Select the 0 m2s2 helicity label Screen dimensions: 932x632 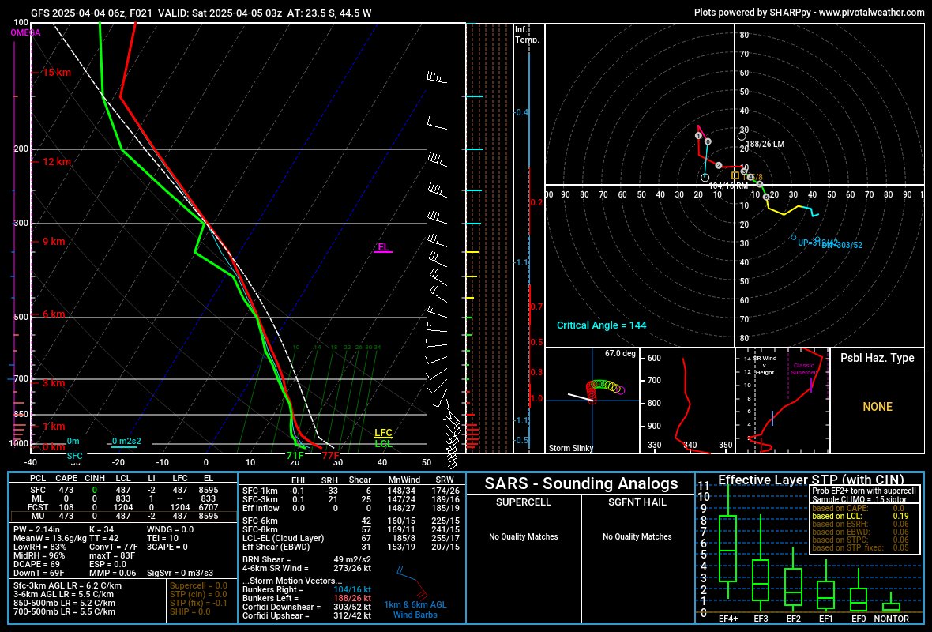pos(126,441)
